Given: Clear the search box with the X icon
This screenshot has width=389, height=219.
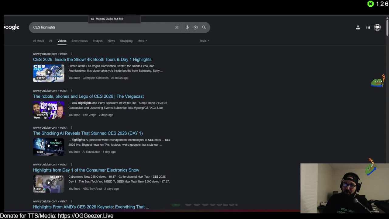Looking at the screenshot, I should tap(177, 27).
